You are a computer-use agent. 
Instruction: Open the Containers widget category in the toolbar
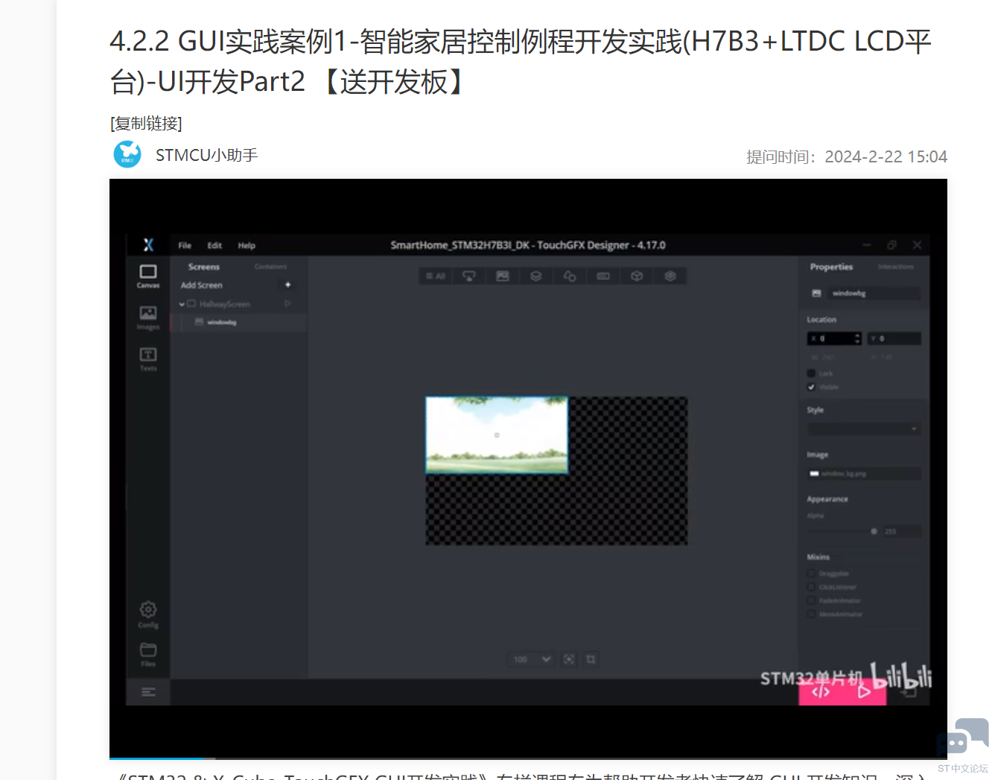pos(535,276)
